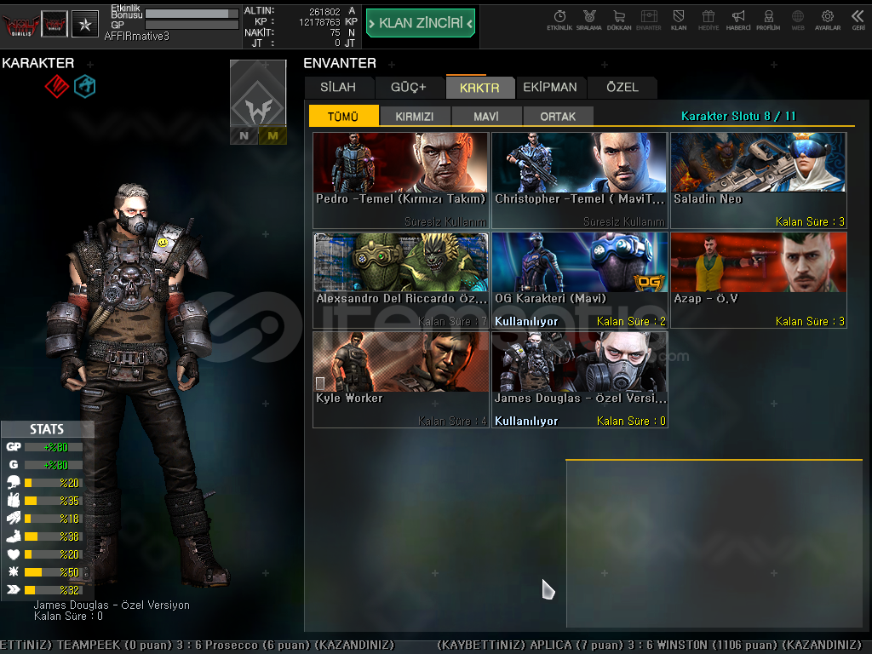Switch to the SİLAH tab
872x654 pixels.
338,88
